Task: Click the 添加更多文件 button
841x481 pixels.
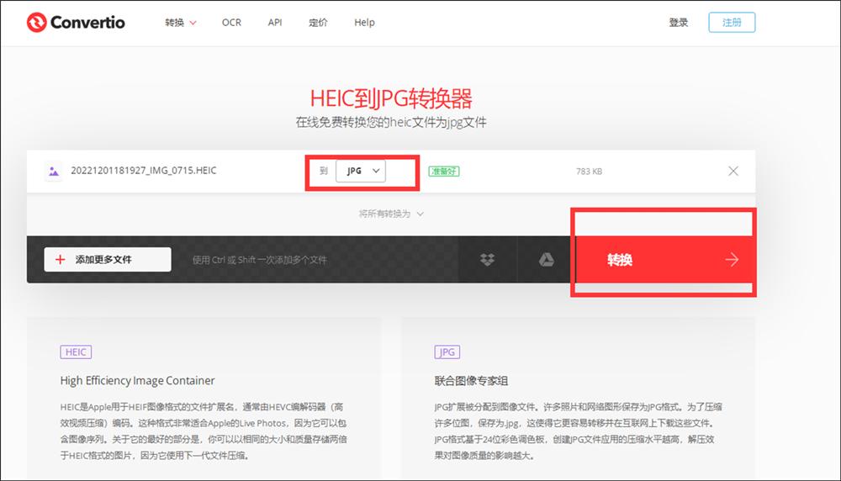Action: point(108,260)
